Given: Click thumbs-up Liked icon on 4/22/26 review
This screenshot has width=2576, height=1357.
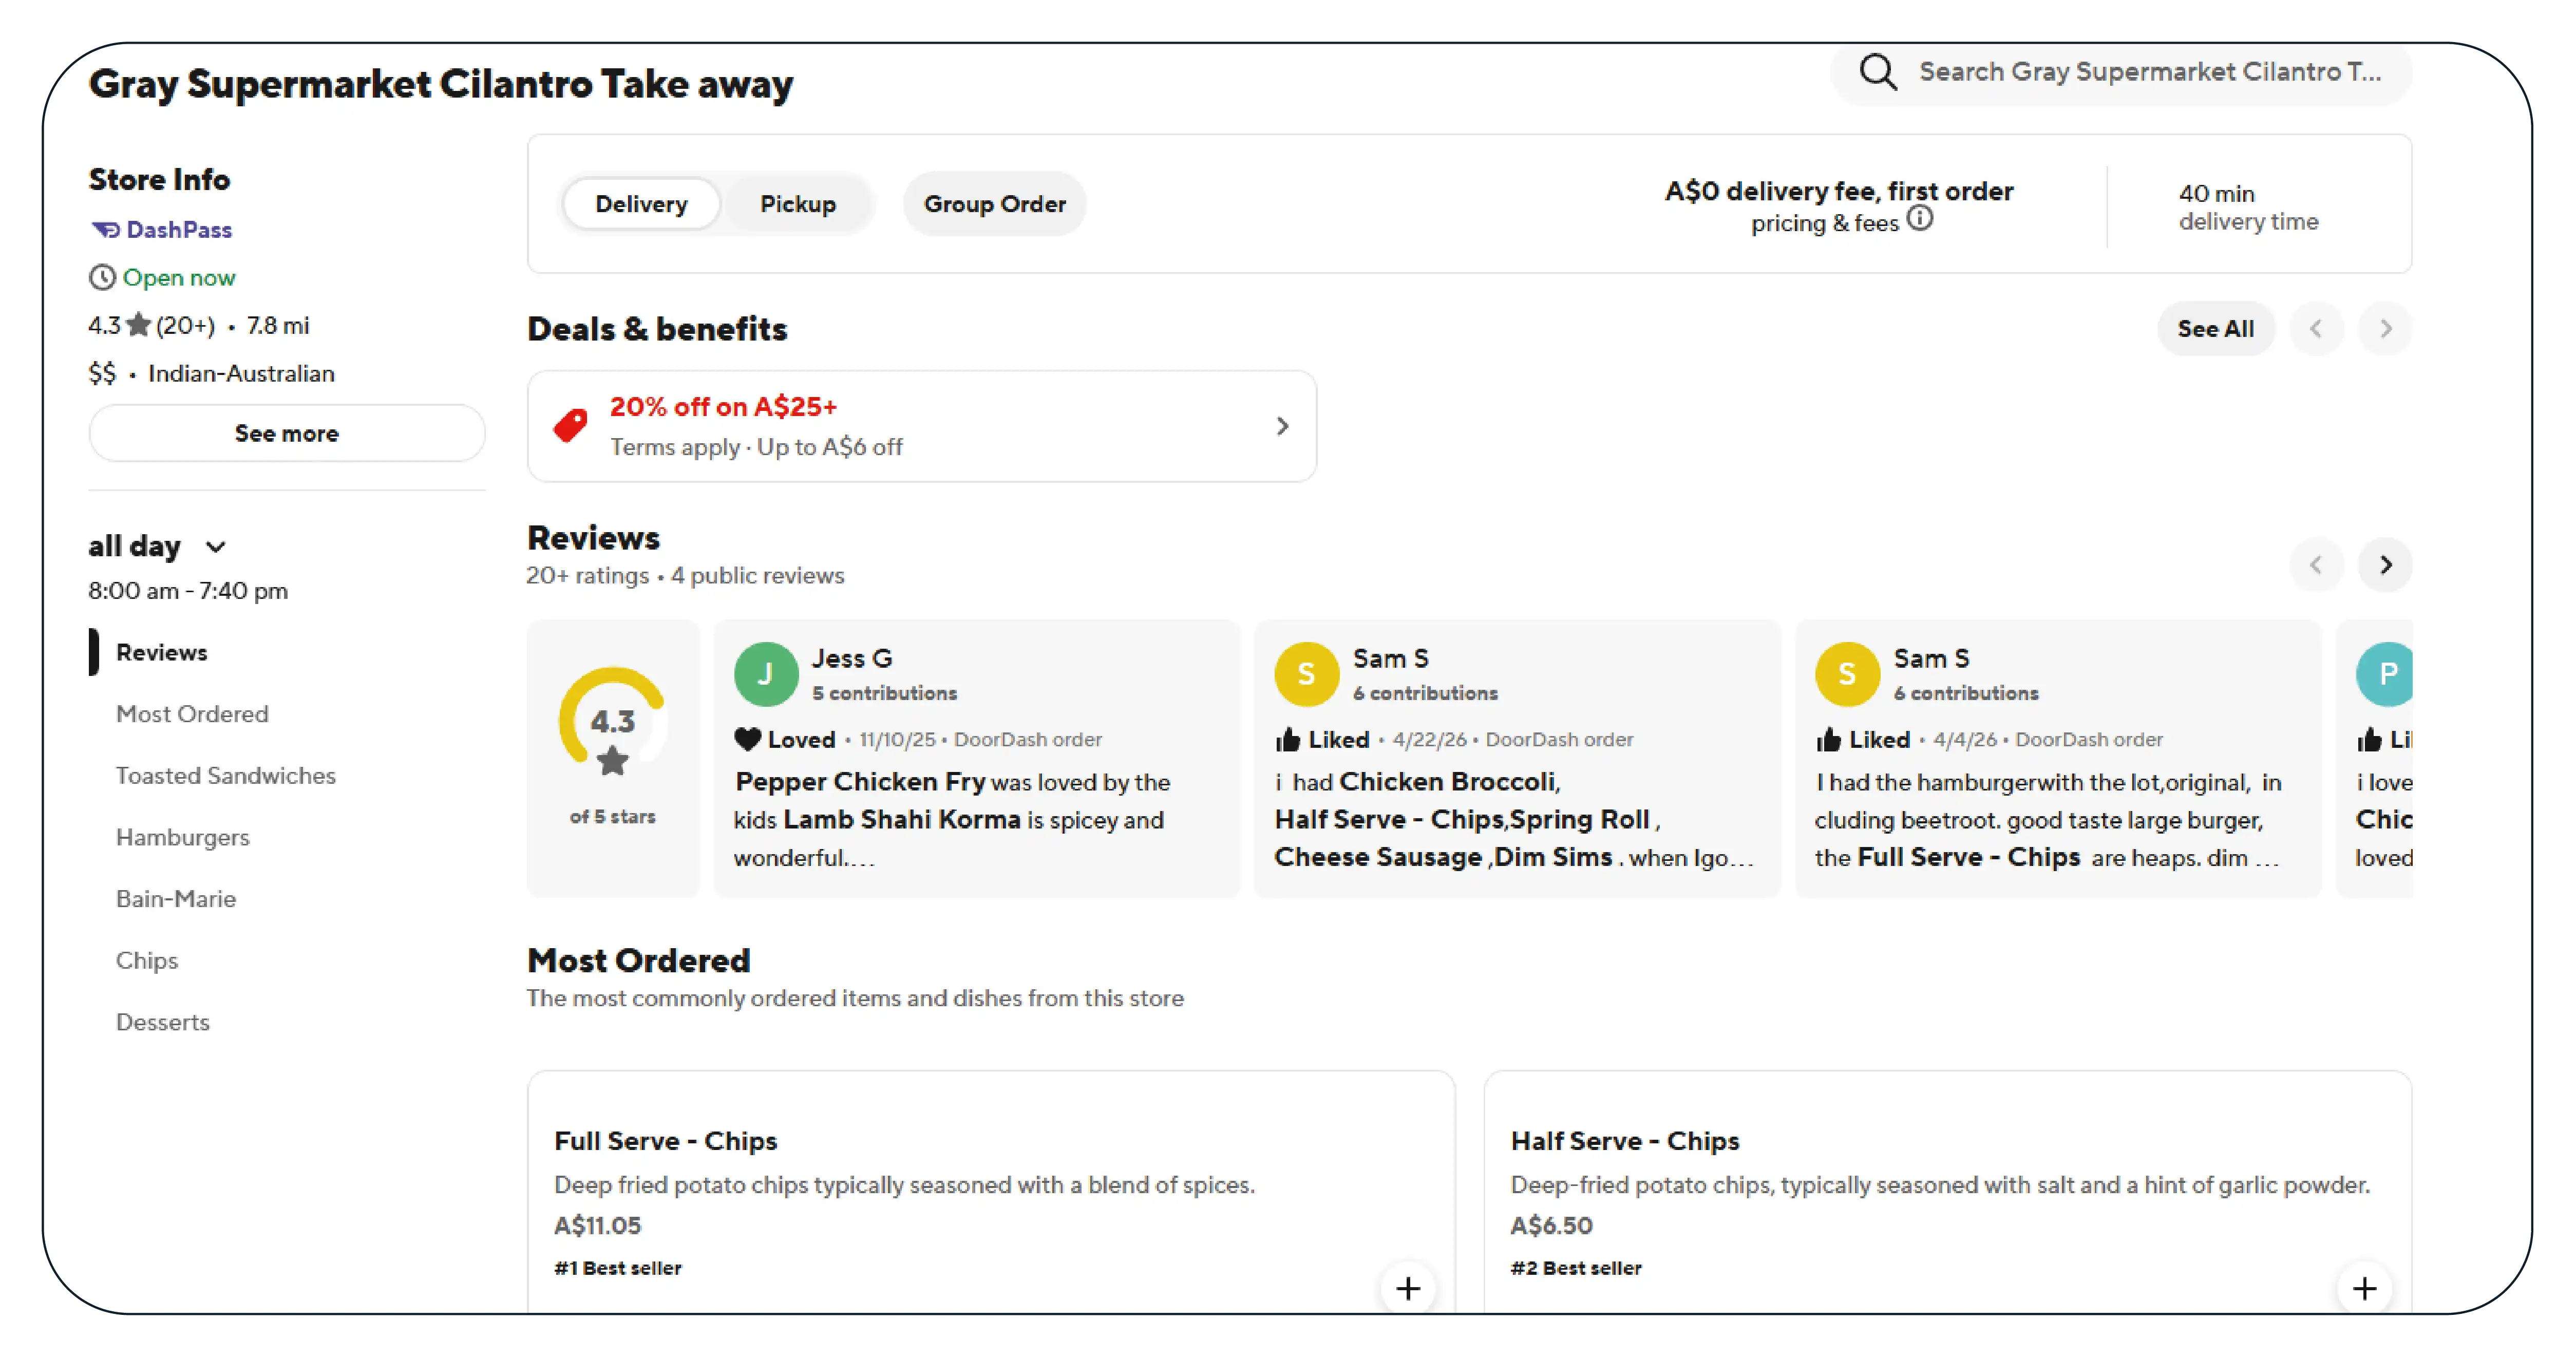Looking at the screenshot, I should (x=1288, y=739).
